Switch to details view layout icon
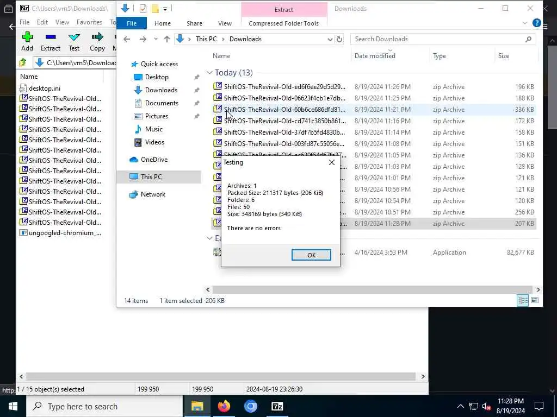Screen dimensions: 557x417 [523, 301]
